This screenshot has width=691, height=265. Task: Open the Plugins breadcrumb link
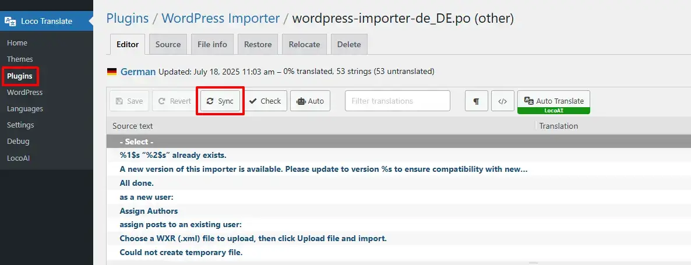pyautogui.click(x=128, y=19)
